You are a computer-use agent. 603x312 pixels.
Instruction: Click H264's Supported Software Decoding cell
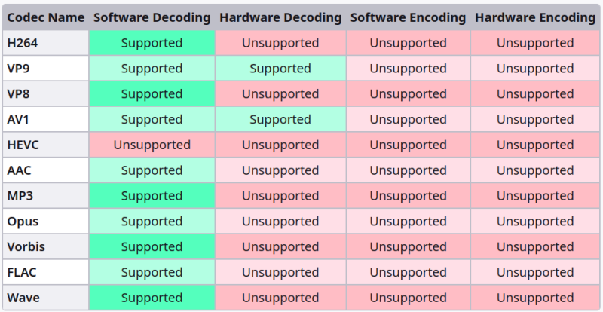tap(152, 43)
